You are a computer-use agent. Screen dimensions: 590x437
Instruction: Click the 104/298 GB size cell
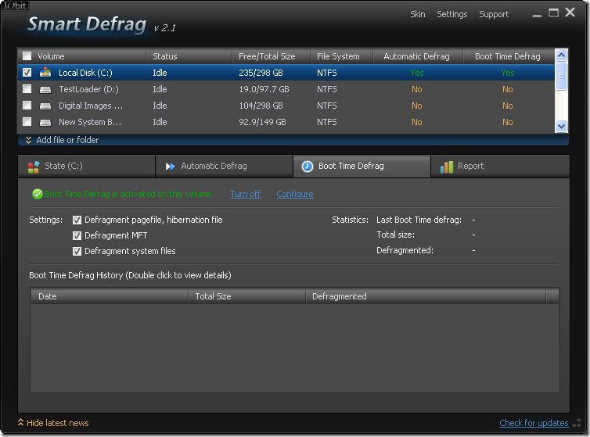point(261,106)
